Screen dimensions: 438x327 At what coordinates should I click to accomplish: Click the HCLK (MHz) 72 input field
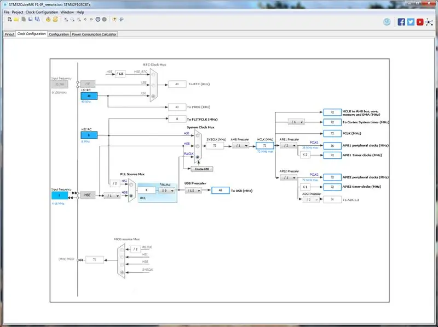point(264,146)
